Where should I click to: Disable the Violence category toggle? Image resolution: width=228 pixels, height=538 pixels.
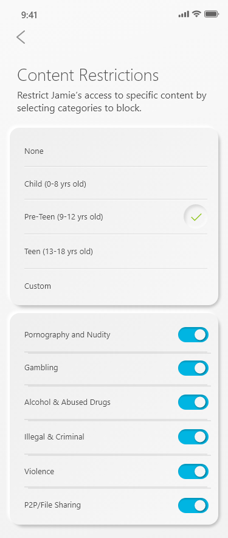[x=193, y=472]
